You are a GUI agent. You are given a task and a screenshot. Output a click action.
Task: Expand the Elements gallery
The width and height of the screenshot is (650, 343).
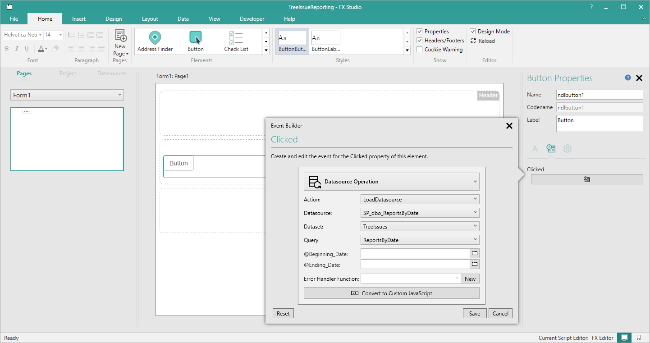266,50
